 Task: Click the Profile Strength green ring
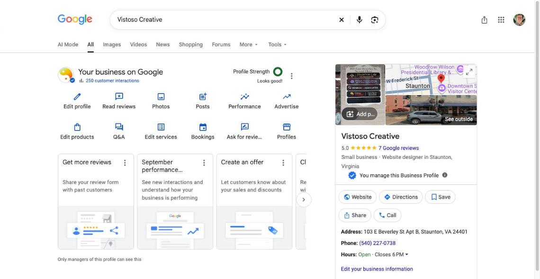[x=278, y=72]
